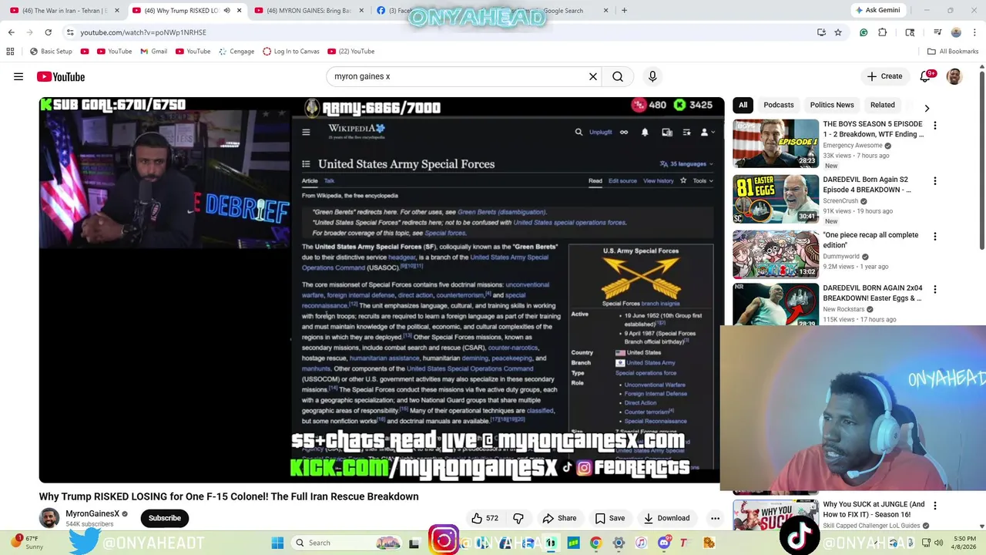Open Chrome extensions puzzle icon
Screen dimensions: 986x555
(883, 32)
